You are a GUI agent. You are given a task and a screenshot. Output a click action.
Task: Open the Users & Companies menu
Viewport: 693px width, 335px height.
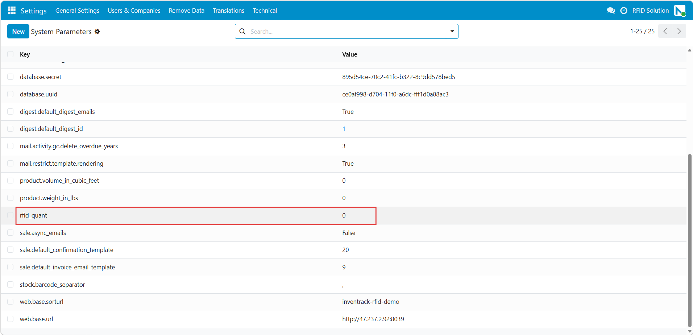[134, 11]
